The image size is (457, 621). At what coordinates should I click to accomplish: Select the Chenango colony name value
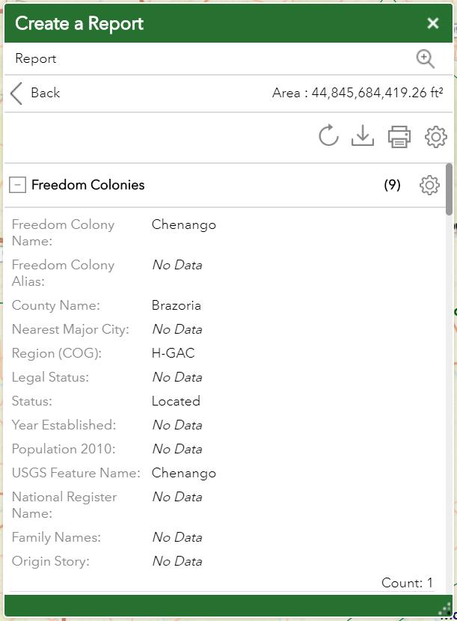[183, 224]
